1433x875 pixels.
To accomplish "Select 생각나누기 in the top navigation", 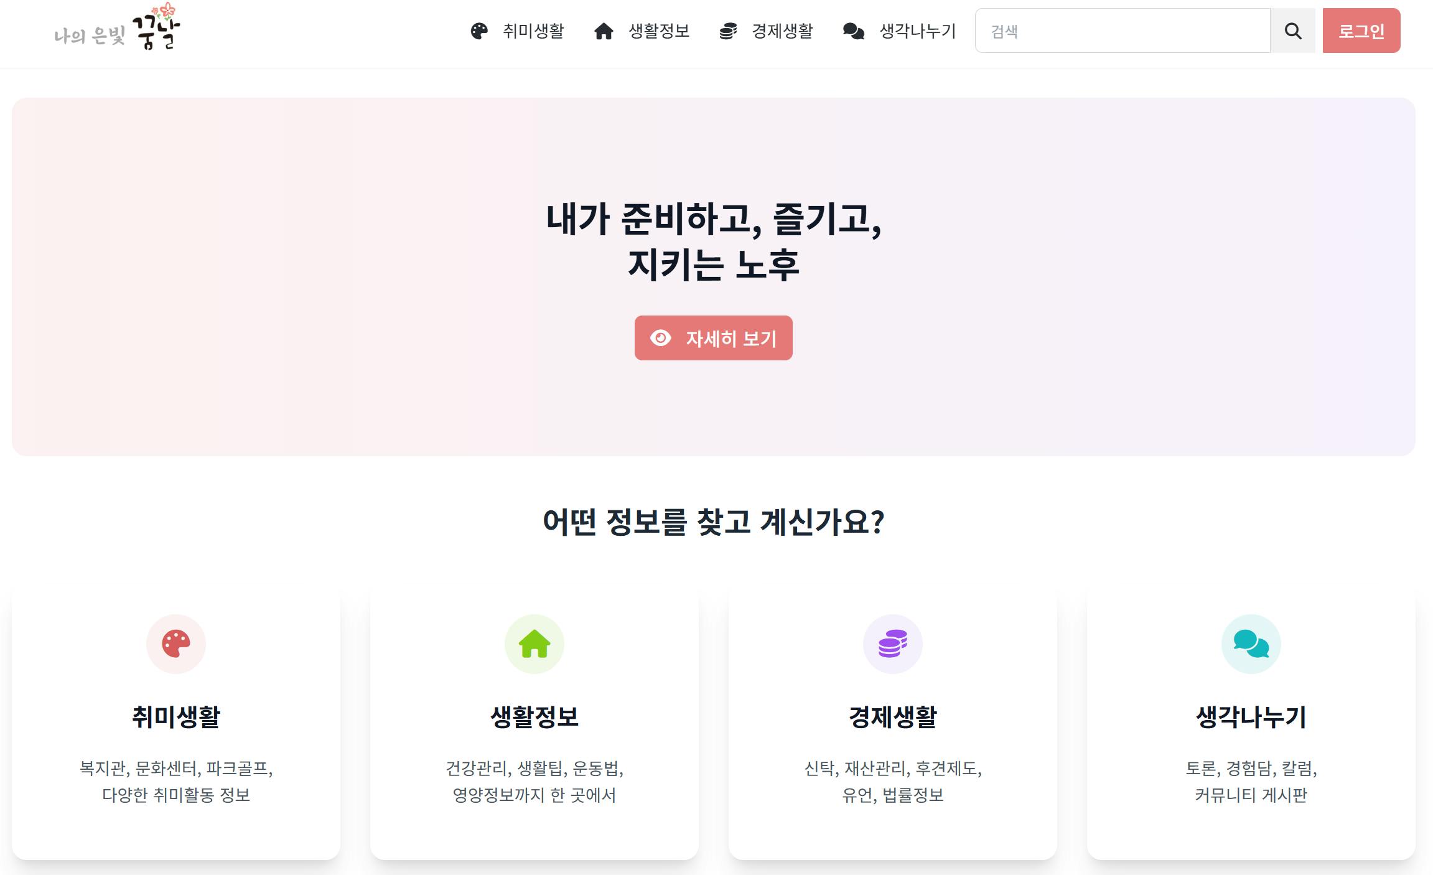I will point(917,31).
